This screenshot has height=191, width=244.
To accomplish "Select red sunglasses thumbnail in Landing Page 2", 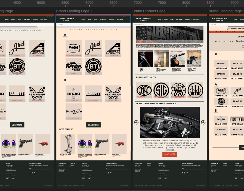I will tap(119, 144).
